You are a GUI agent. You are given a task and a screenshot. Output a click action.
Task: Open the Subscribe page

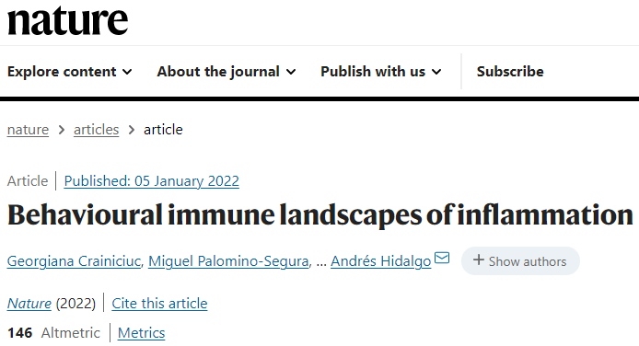(510, 72)
